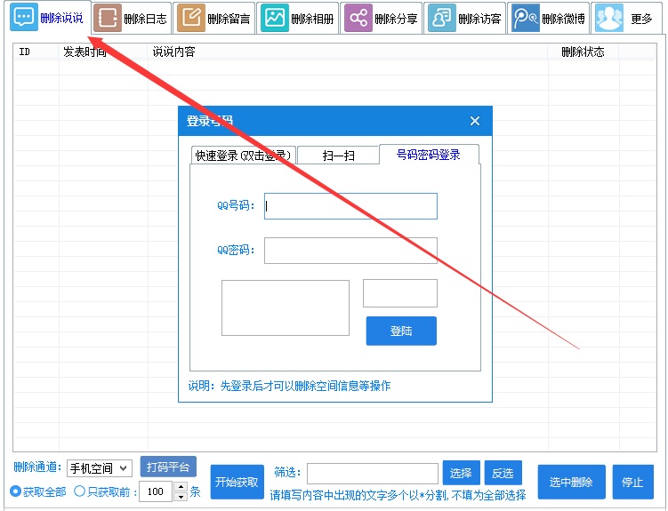Click the 删除相册 picture icon

point(274,18)
